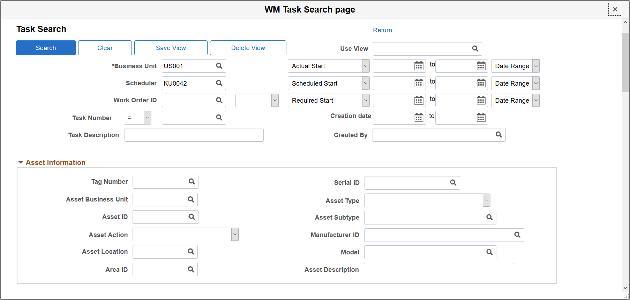Open the Required Start to-date calendar
Image resolution: width=630 pixels, height=300 pixels.
[481, 100]
